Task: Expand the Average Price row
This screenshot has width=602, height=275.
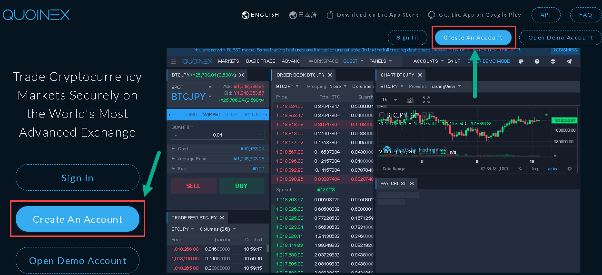Action: (x=218, y=159)
